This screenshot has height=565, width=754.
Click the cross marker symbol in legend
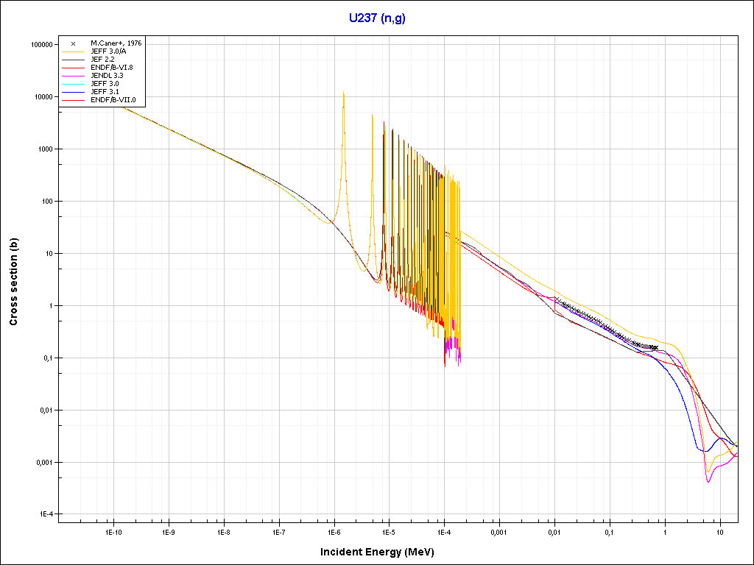(x=74, y=43)
